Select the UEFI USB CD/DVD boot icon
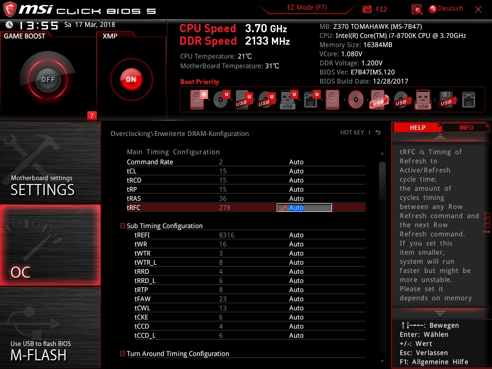The image size is (492, 369). (x=266, y=100)
